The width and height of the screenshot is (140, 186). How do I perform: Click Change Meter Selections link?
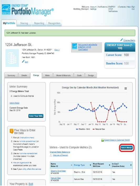pos(60,152)
